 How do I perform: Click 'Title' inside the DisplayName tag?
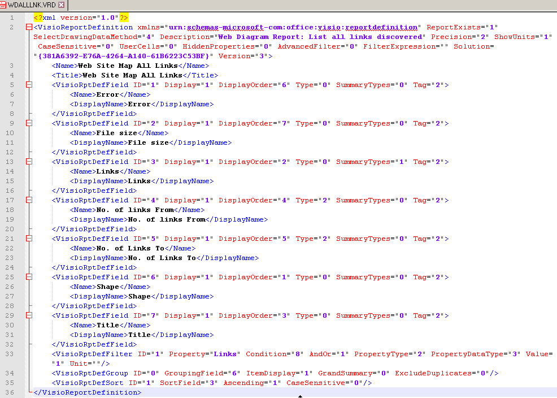[139, 334]
